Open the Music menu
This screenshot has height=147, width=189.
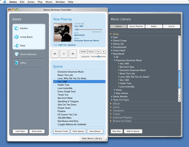pos(49,2)
